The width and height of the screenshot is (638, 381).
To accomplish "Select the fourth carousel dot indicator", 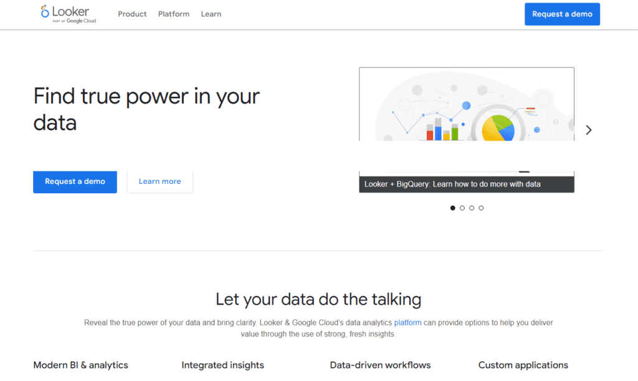I will pyautogui.click(x=481, y=208).
